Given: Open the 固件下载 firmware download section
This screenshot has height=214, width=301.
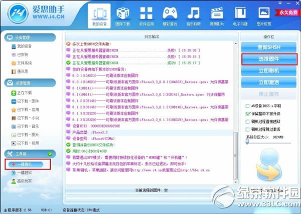Looking at the screenshot, I should pyautogui.click(x=123, y=16).
